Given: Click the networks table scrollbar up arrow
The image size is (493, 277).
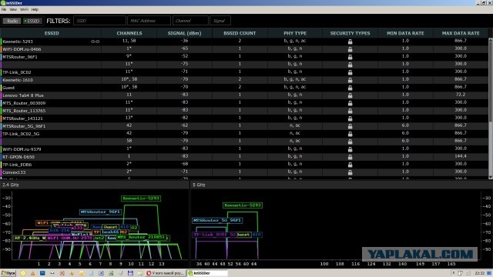Looking at the screenshot, I should (x=491, y=40).
